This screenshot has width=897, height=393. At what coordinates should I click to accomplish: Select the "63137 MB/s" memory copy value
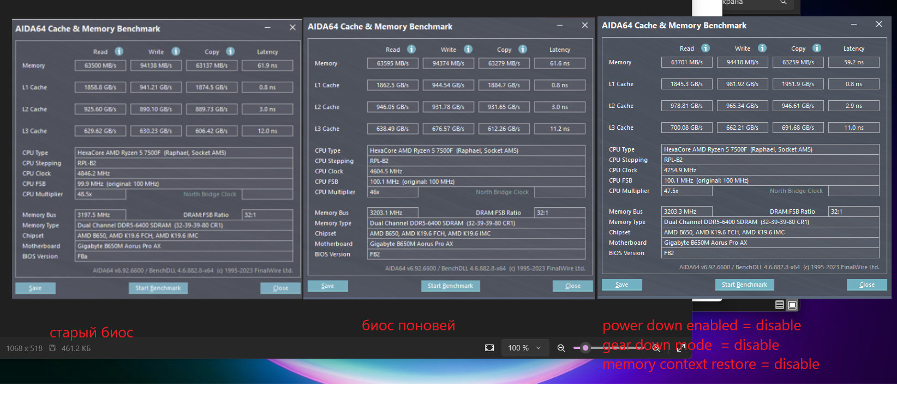212,65
